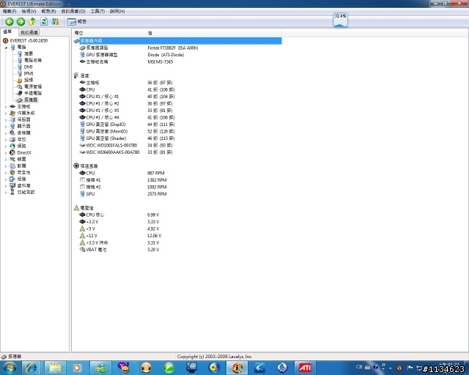Click the Field (欄位) column header
Viewport: 469px width, 375px height.
click(109, 33)
